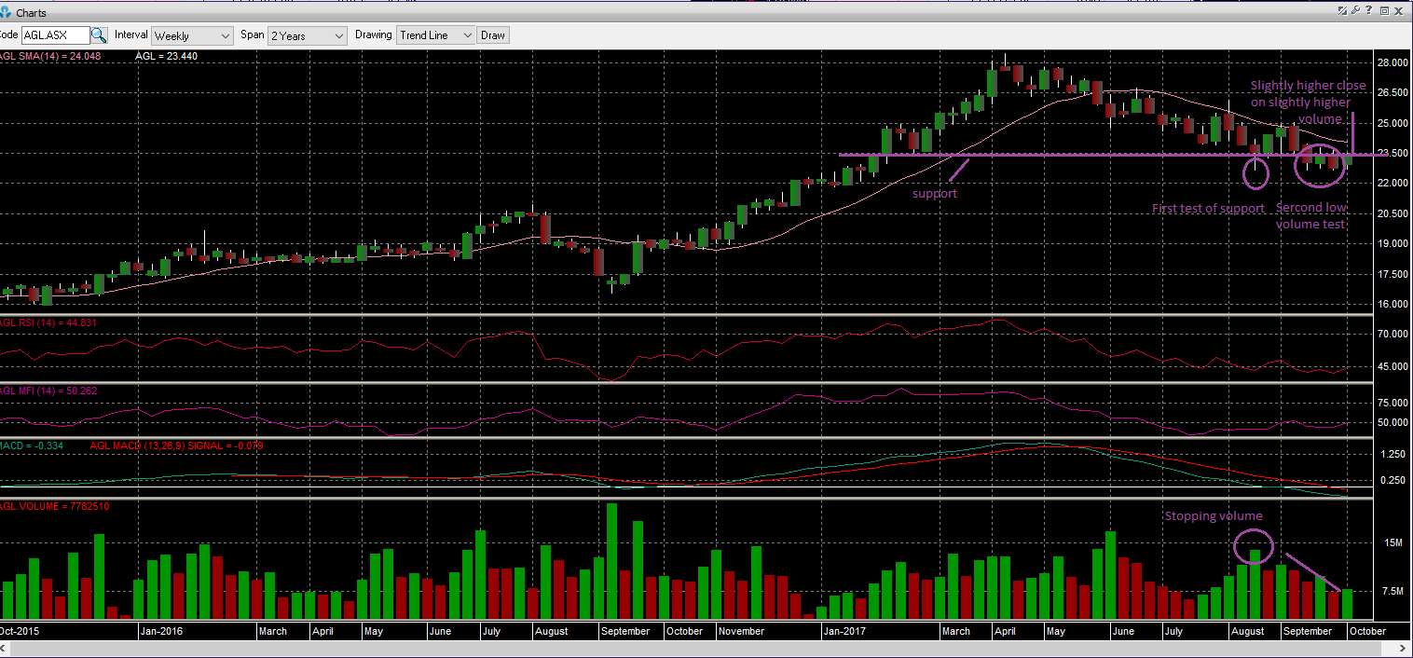Image resolution: width=1413 pixels, height=658 pixels.
Task: Click the detach window icon in title bar
Action: pos(1342,11)
